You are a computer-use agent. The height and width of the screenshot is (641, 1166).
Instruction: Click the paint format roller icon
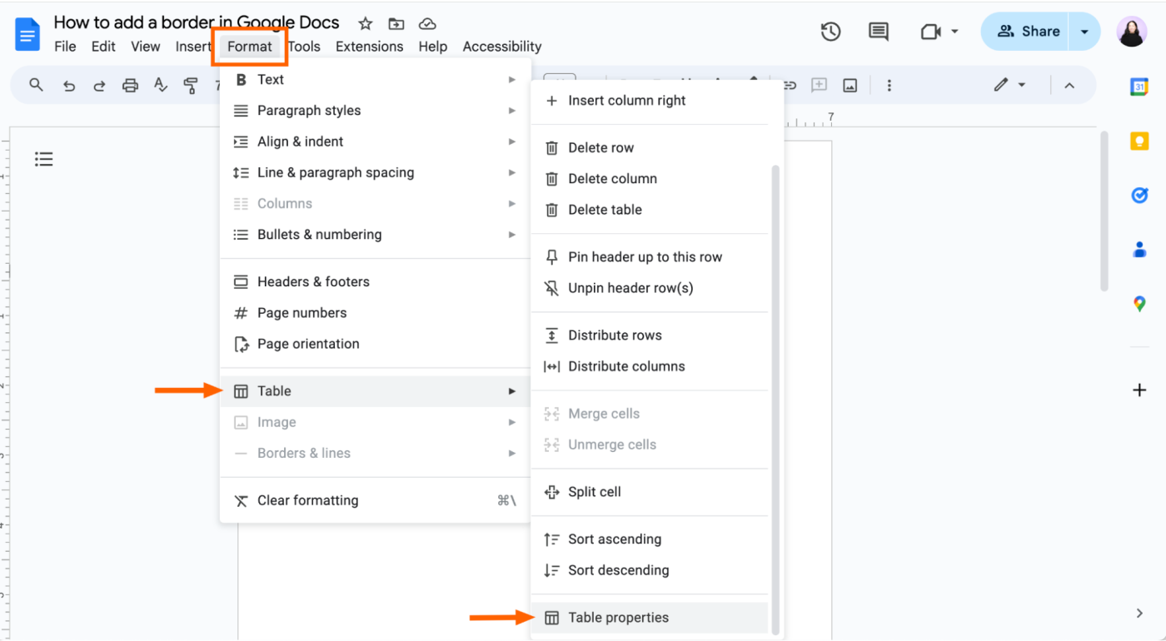point(191,85)
